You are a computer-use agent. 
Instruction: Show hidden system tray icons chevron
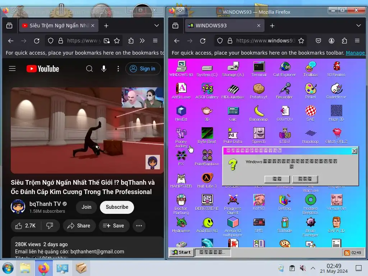click(313, 268)
